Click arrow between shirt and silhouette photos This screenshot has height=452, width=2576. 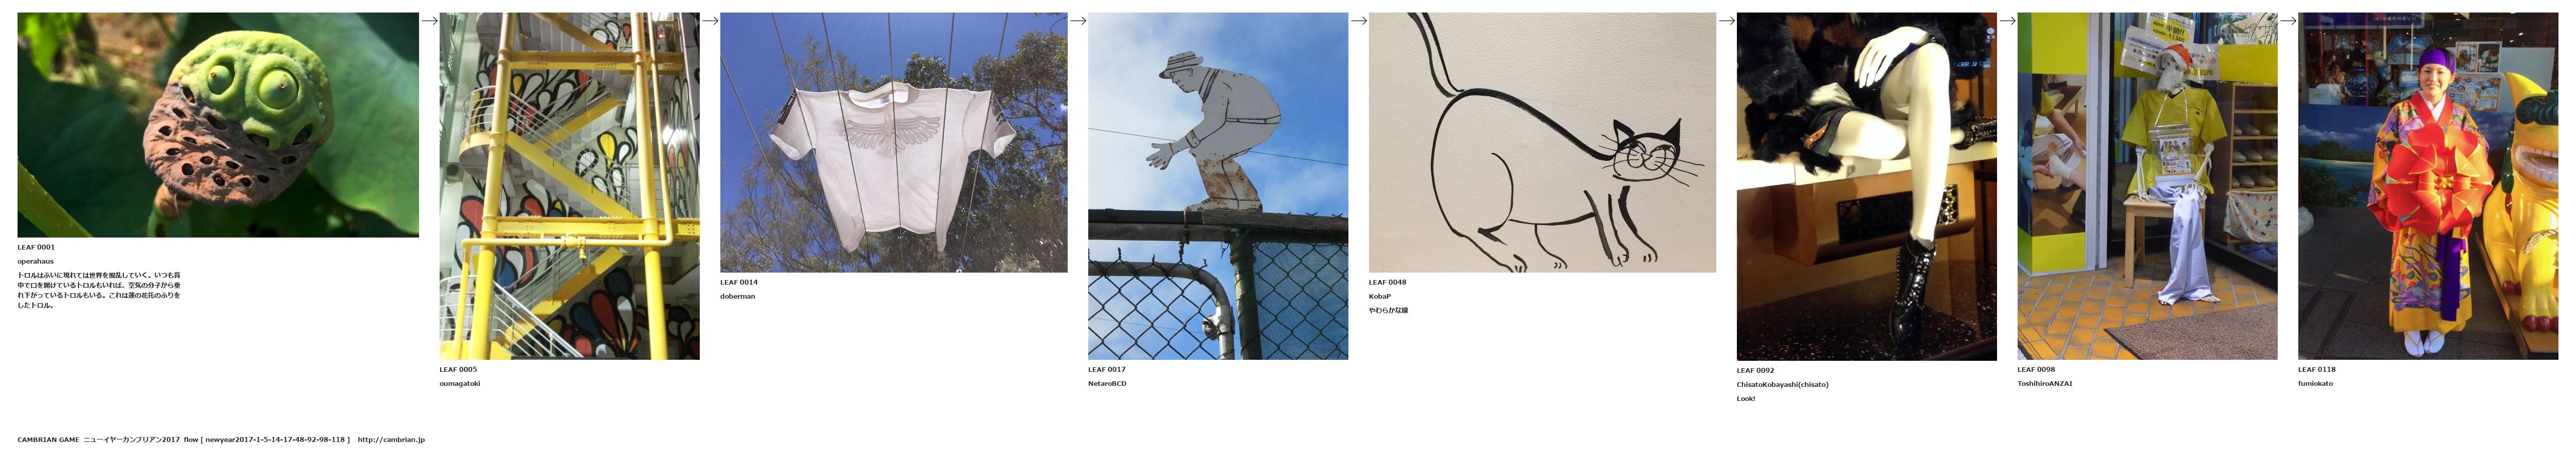[1078, 20]
